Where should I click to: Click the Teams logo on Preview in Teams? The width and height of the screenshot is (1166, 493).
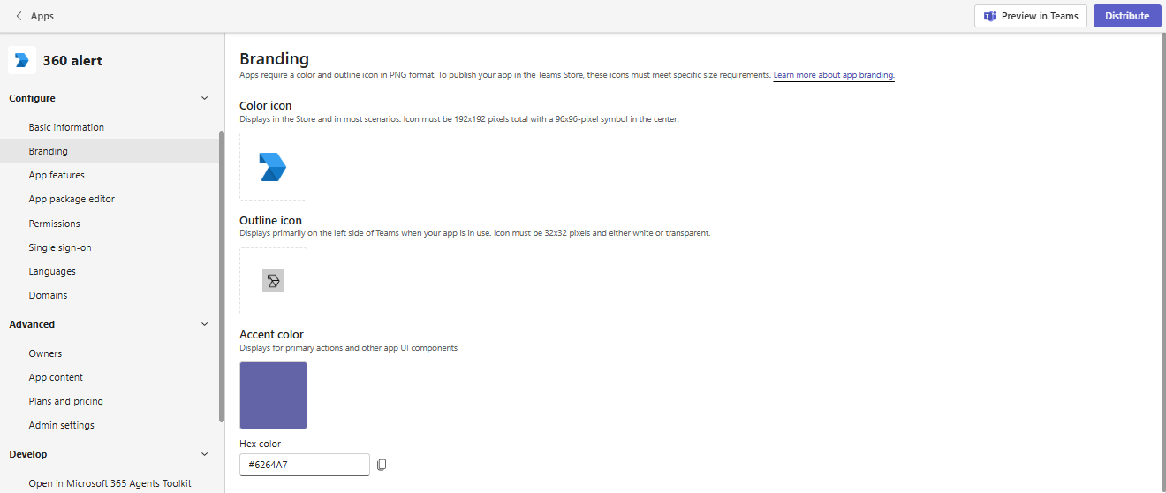tap(990, 16)
